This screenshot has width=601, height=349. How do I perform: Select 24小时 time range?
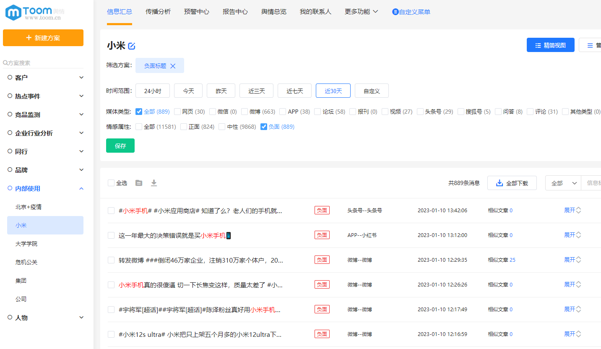point(153,91)
